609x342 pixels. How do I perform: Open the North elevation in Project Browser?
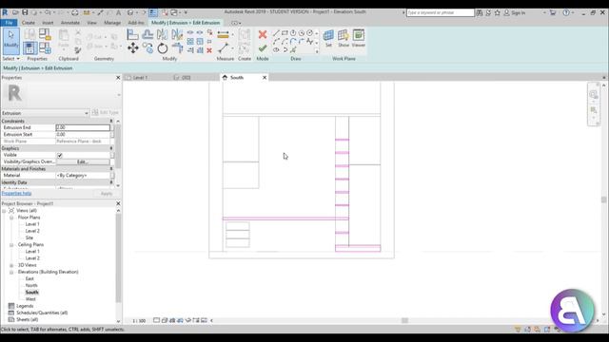[x=31, y=286]
